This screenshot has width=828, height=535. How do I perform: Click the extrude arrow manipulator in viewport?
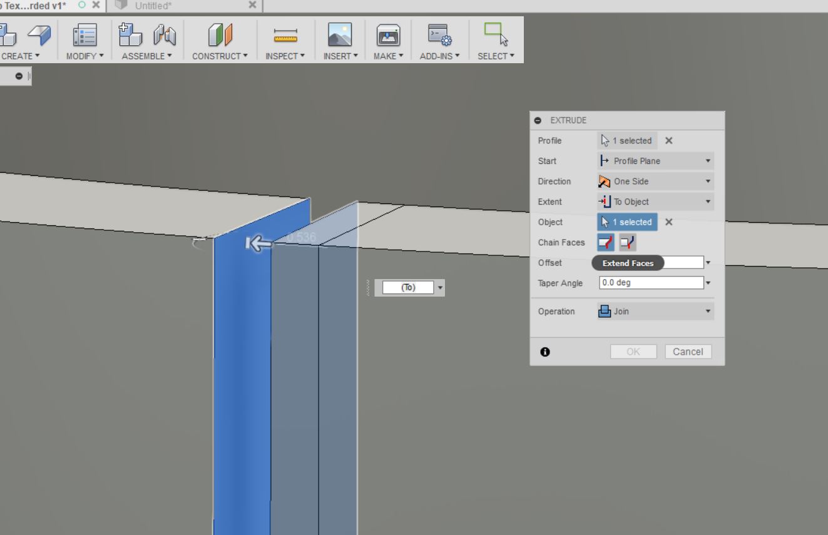(x=258, y=243)
